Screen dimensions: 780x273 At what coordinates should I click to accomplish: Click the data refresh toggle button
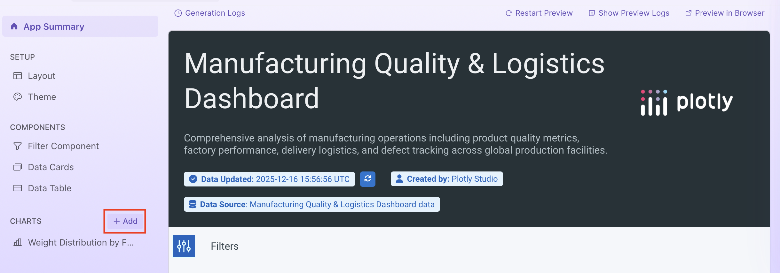(x=367, y=179)
